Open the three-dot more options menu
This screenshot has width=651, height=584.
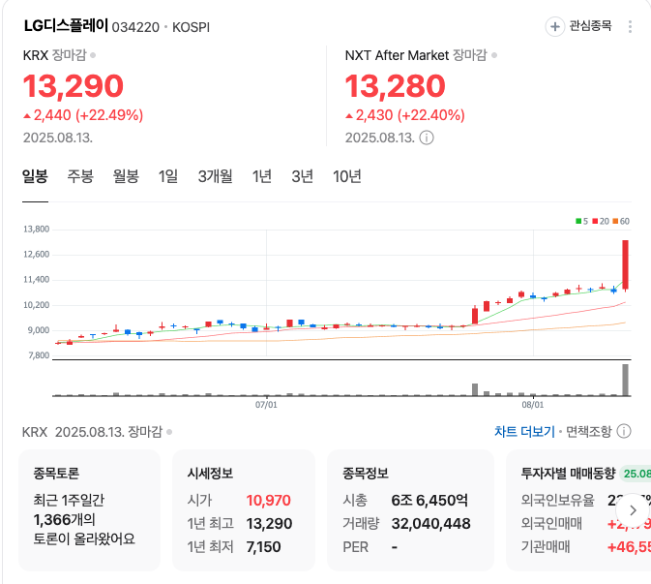pyautogui.click(x=630, y=26)
